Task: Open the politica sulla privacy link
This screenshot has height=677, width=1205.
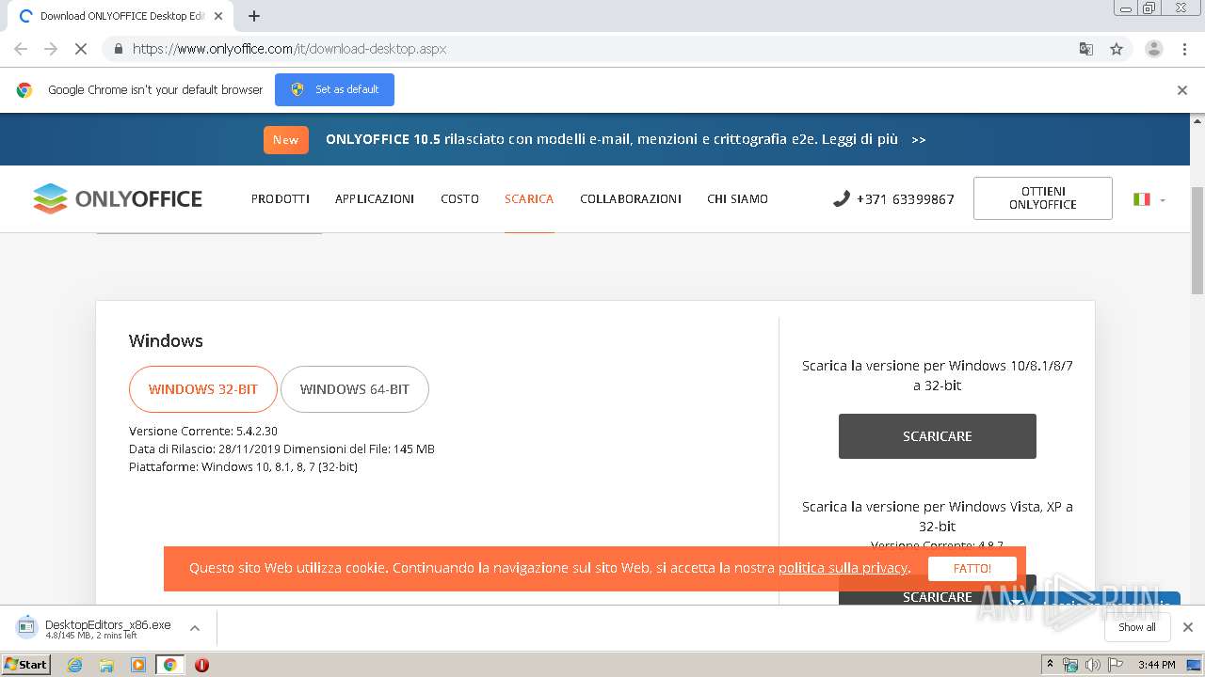Action: pyautogui.click(x=843, y=568)
